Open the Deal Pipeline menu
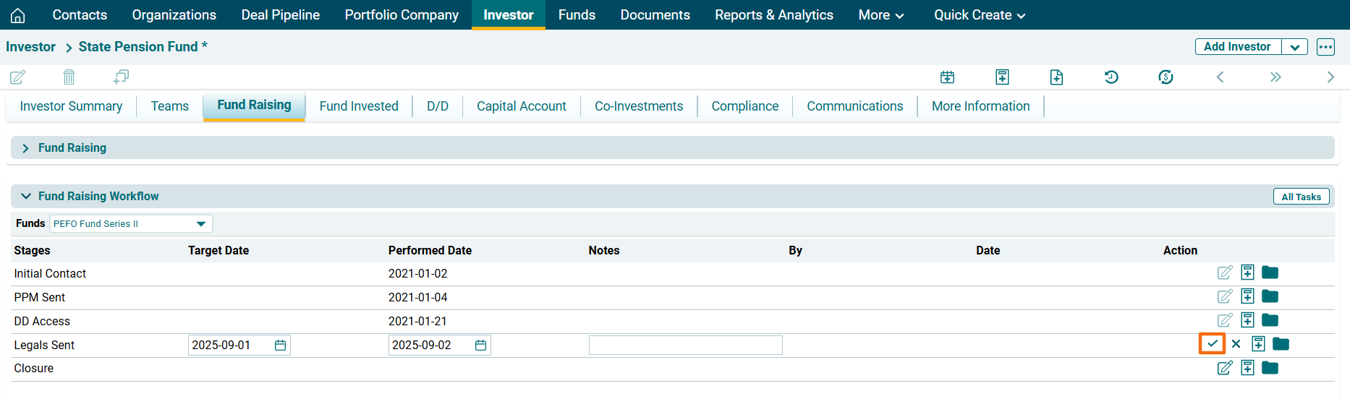 point(280,15)
